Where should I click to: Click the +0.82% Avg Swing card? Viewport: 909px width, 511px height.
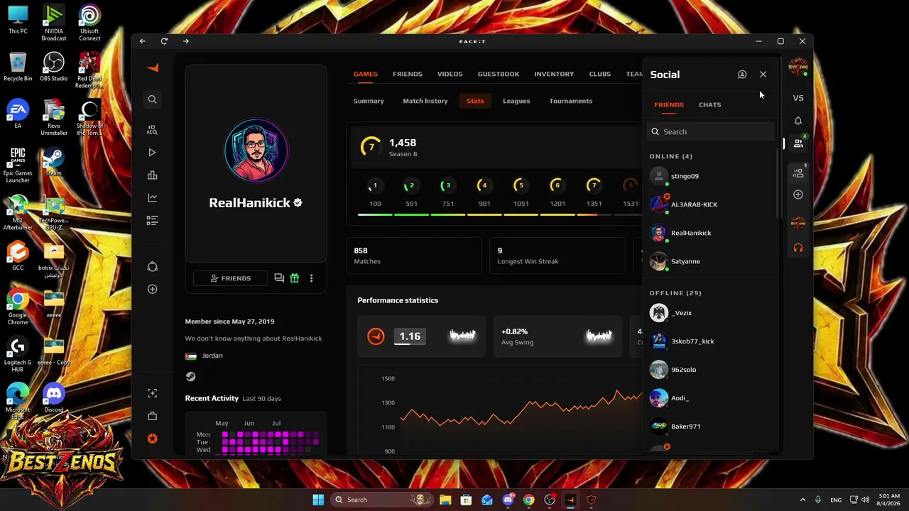point(557,336)
